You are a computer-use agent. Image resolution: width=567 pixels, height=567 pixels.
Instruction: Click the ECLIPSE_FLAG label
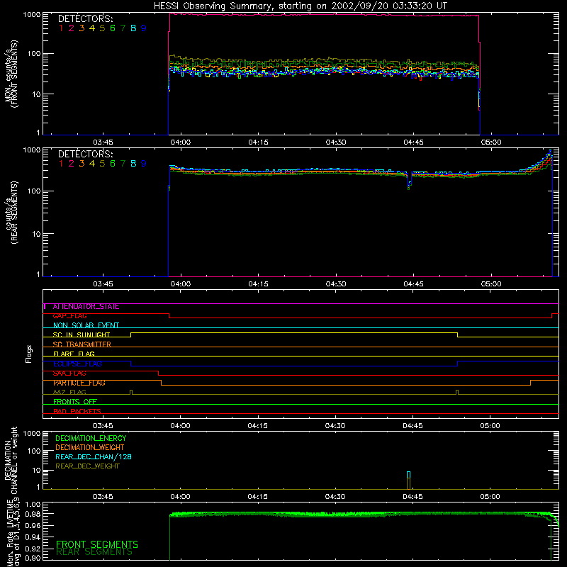[77, 364]
